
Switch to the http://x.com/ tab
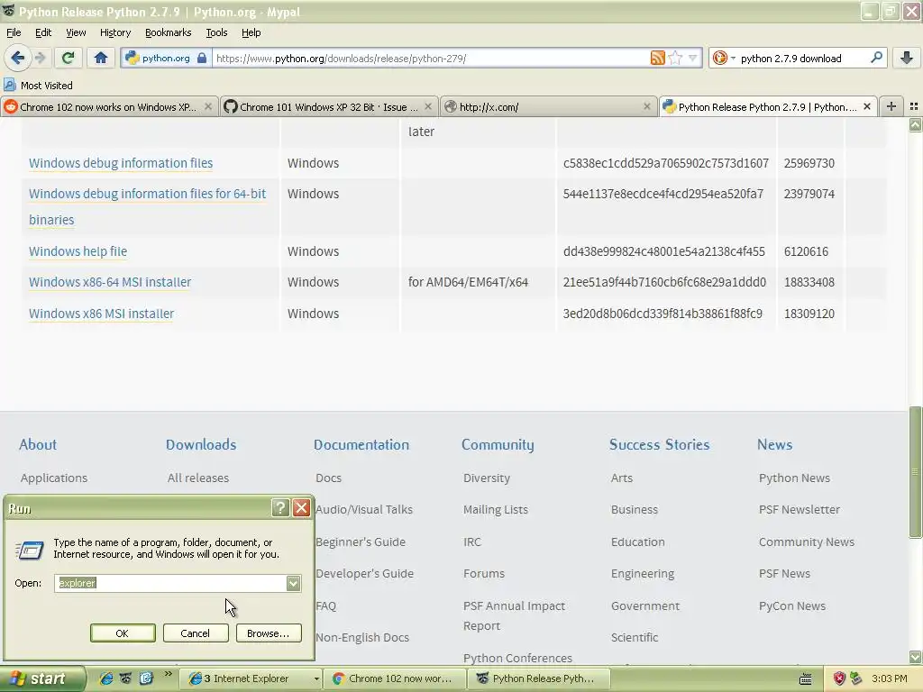tap(548, 107)
